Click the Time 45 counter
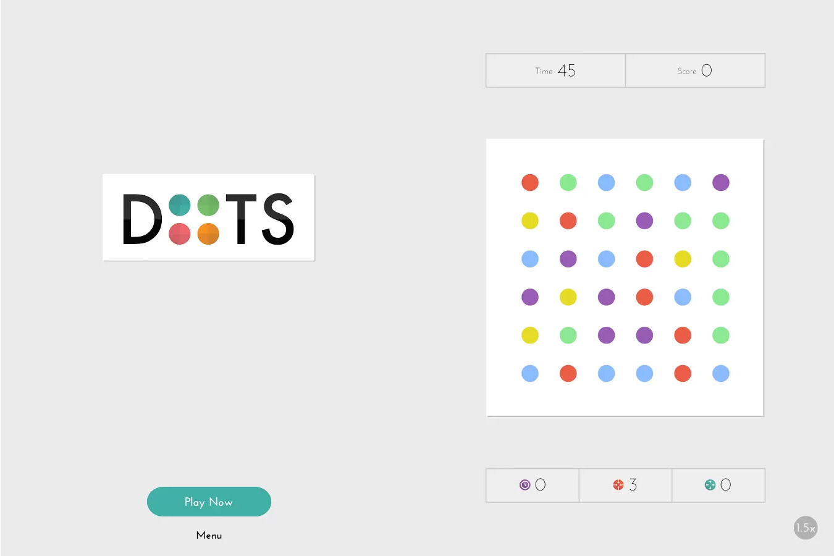The width and height of the screenshot is (834, 556). (555, 70)
